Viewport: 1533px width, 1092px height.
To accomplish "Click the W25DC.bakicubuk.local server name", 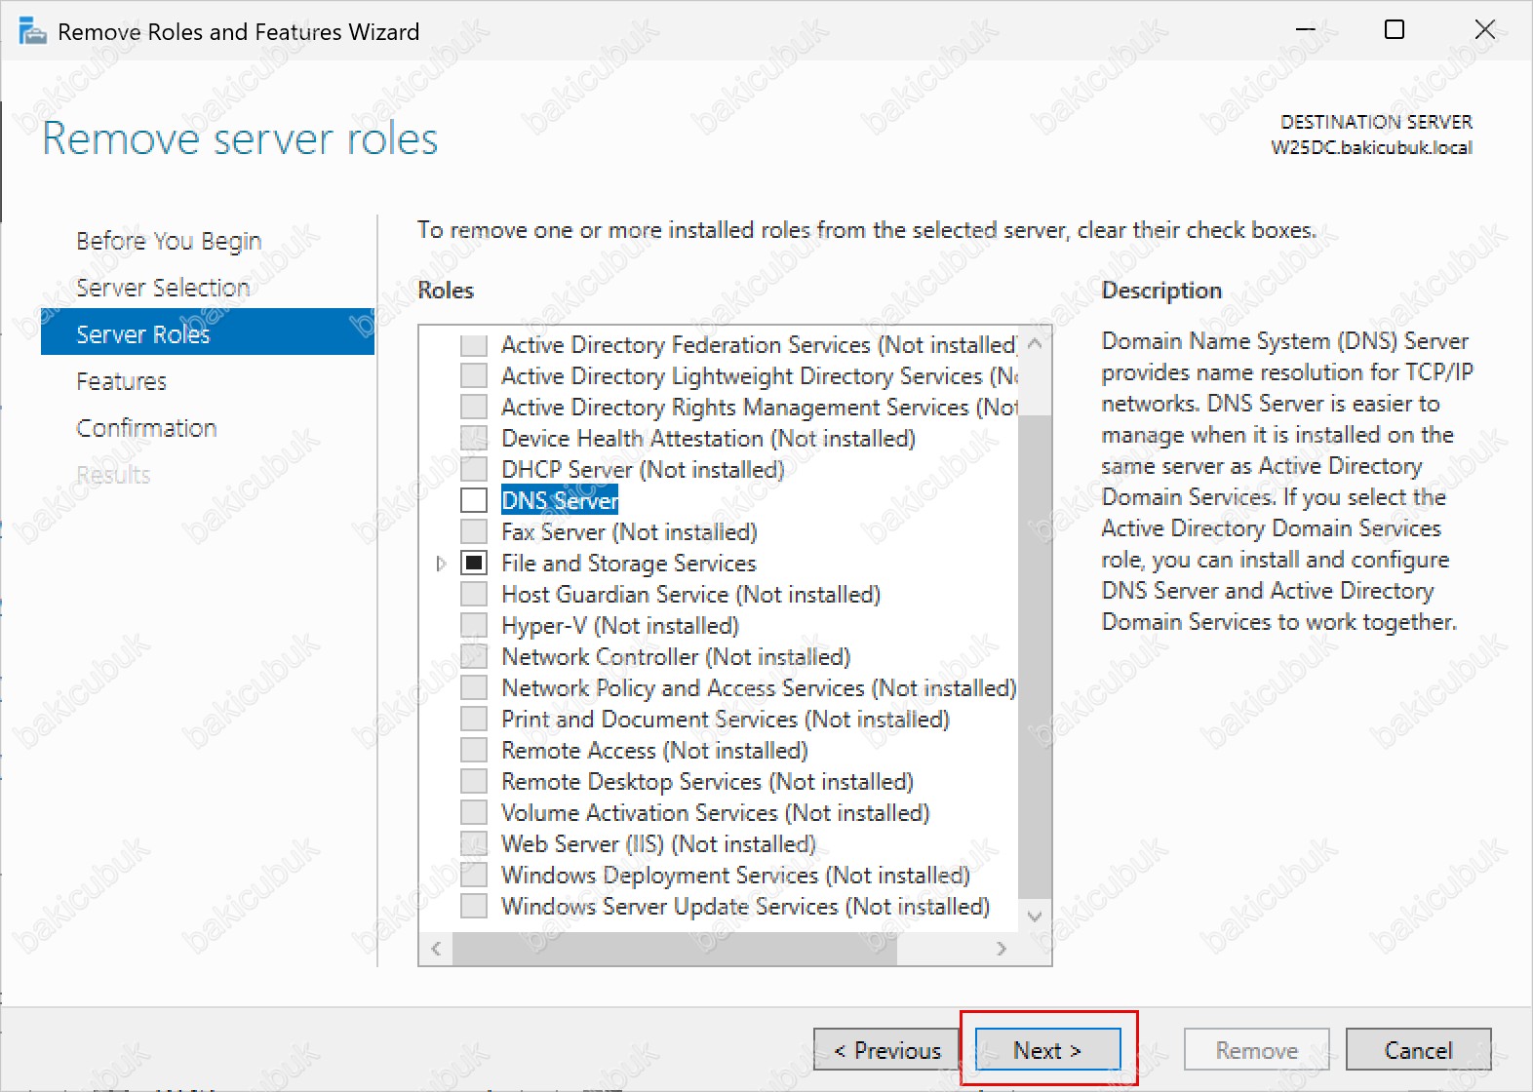I will (x=1371, y=147).
